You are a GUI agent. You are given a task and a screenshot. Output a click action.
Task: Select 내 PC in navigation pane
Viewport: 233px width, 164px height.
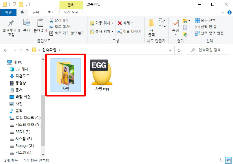pos(15,62)
